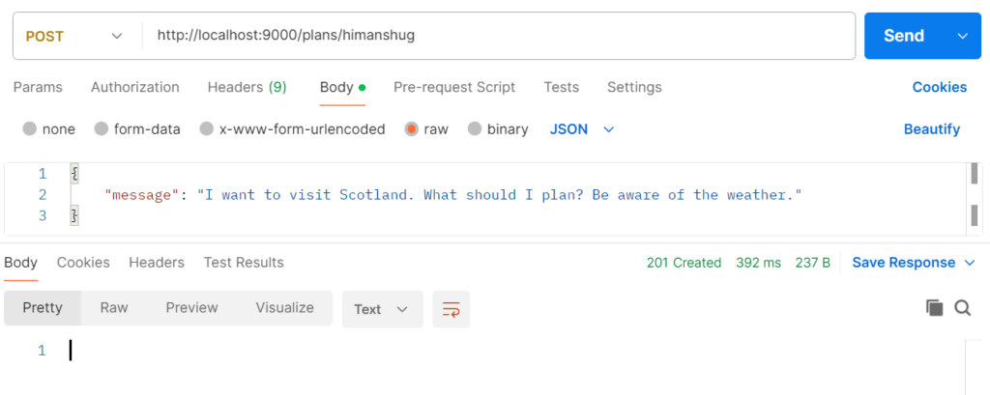Select the form-data radio button
Screen dimensions: 990x395
(102, 128)
